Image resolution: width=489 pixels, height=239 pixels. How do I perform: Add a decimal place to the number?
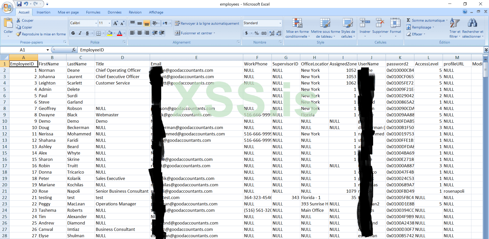point(272,33)
